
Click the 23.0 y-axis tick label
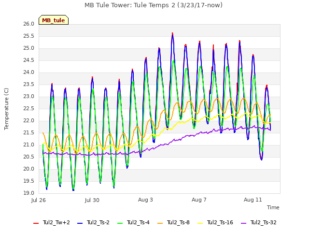(x=29, y=97)
